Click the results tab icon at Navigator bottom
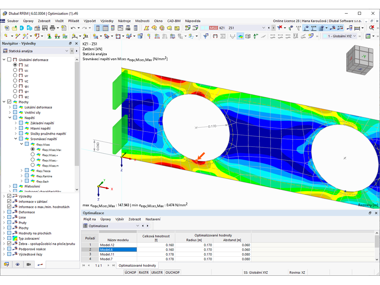380x285 pixels. (x=40, y=264)
